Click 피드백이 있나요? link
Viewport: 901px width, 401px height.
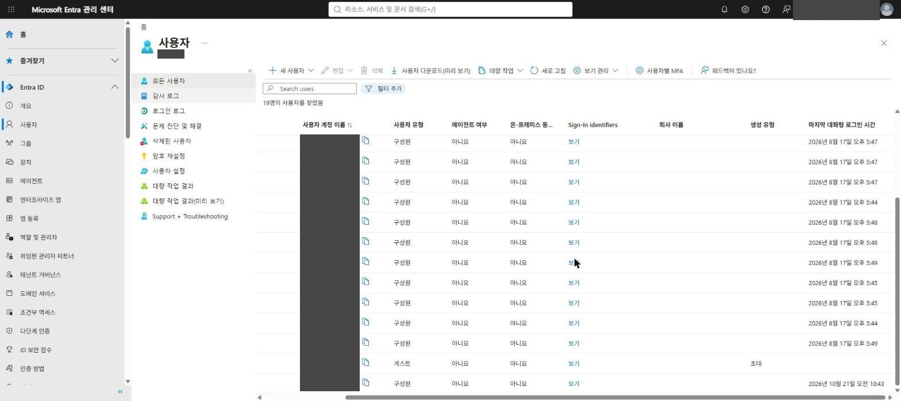pyautogui.click(x=728, y=71)
